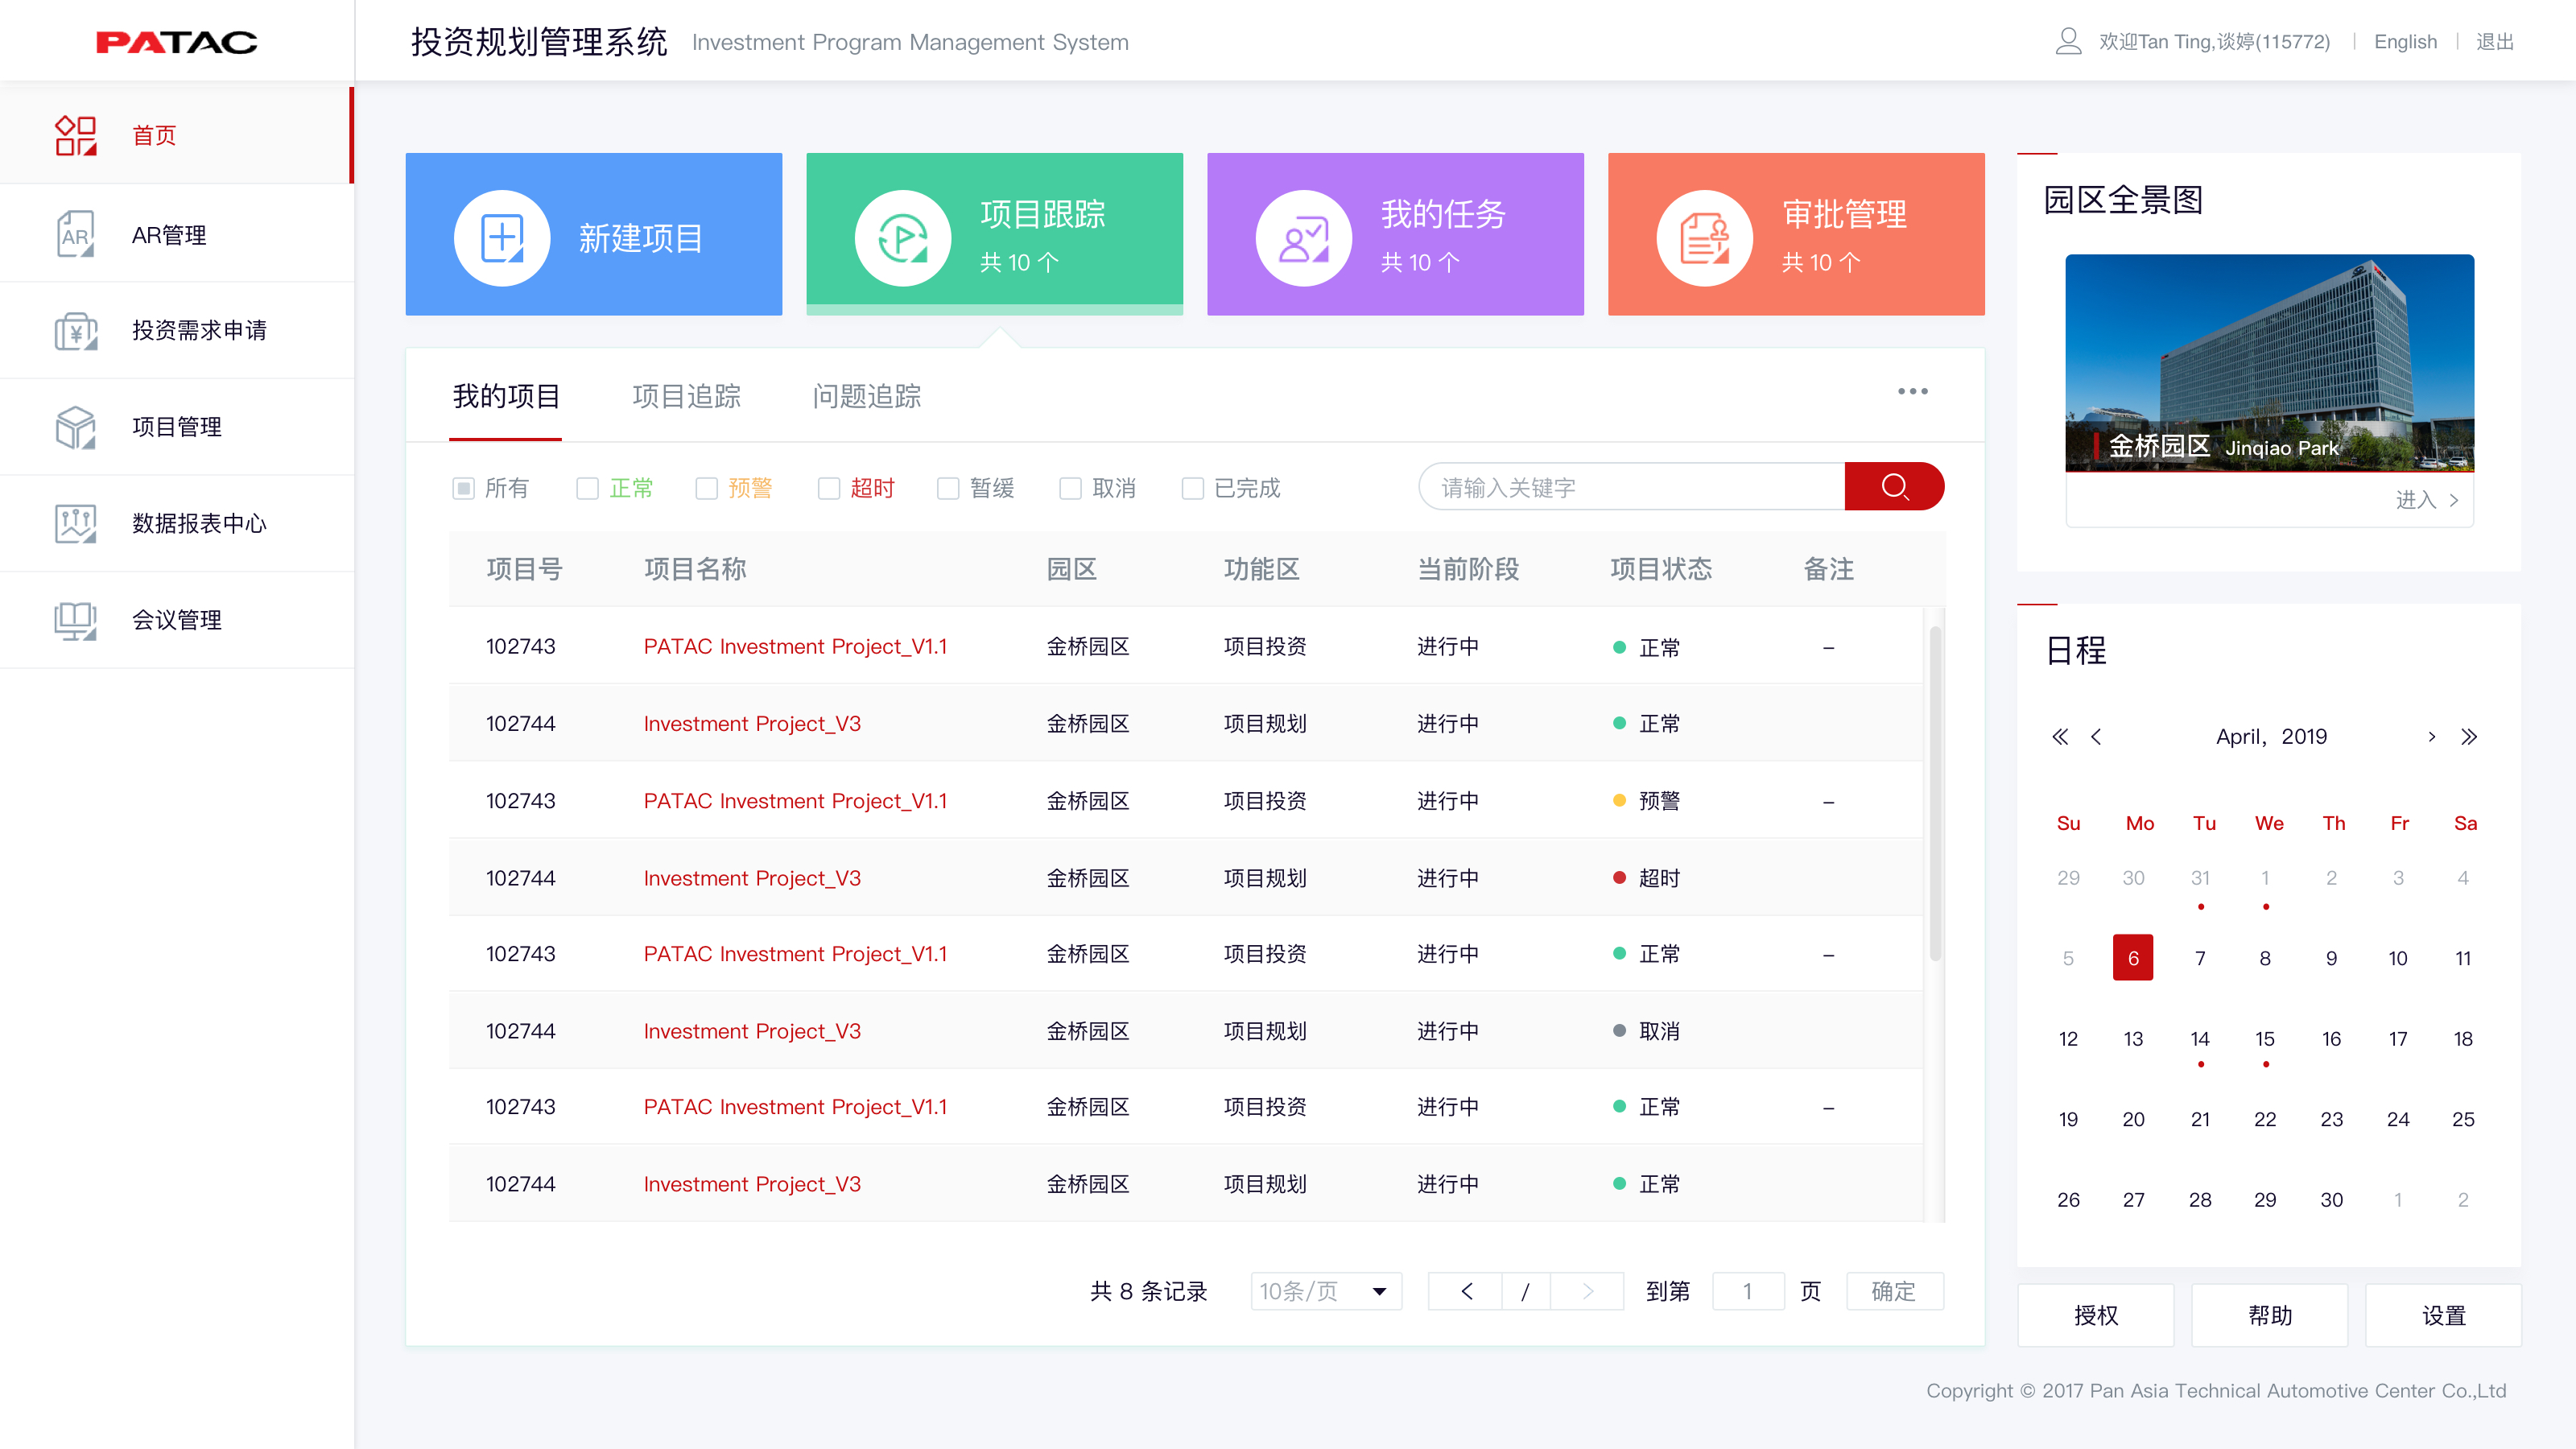
Task: Check the 预警 status filter
Action: [x=707, y=488]
